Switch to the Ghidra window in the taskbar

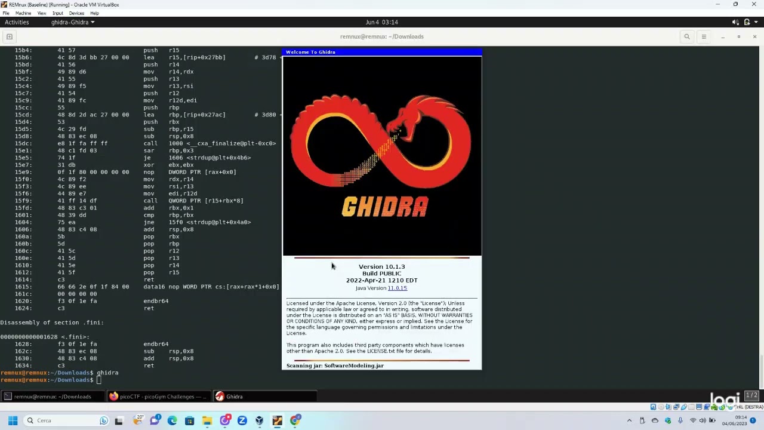[265, 397]
